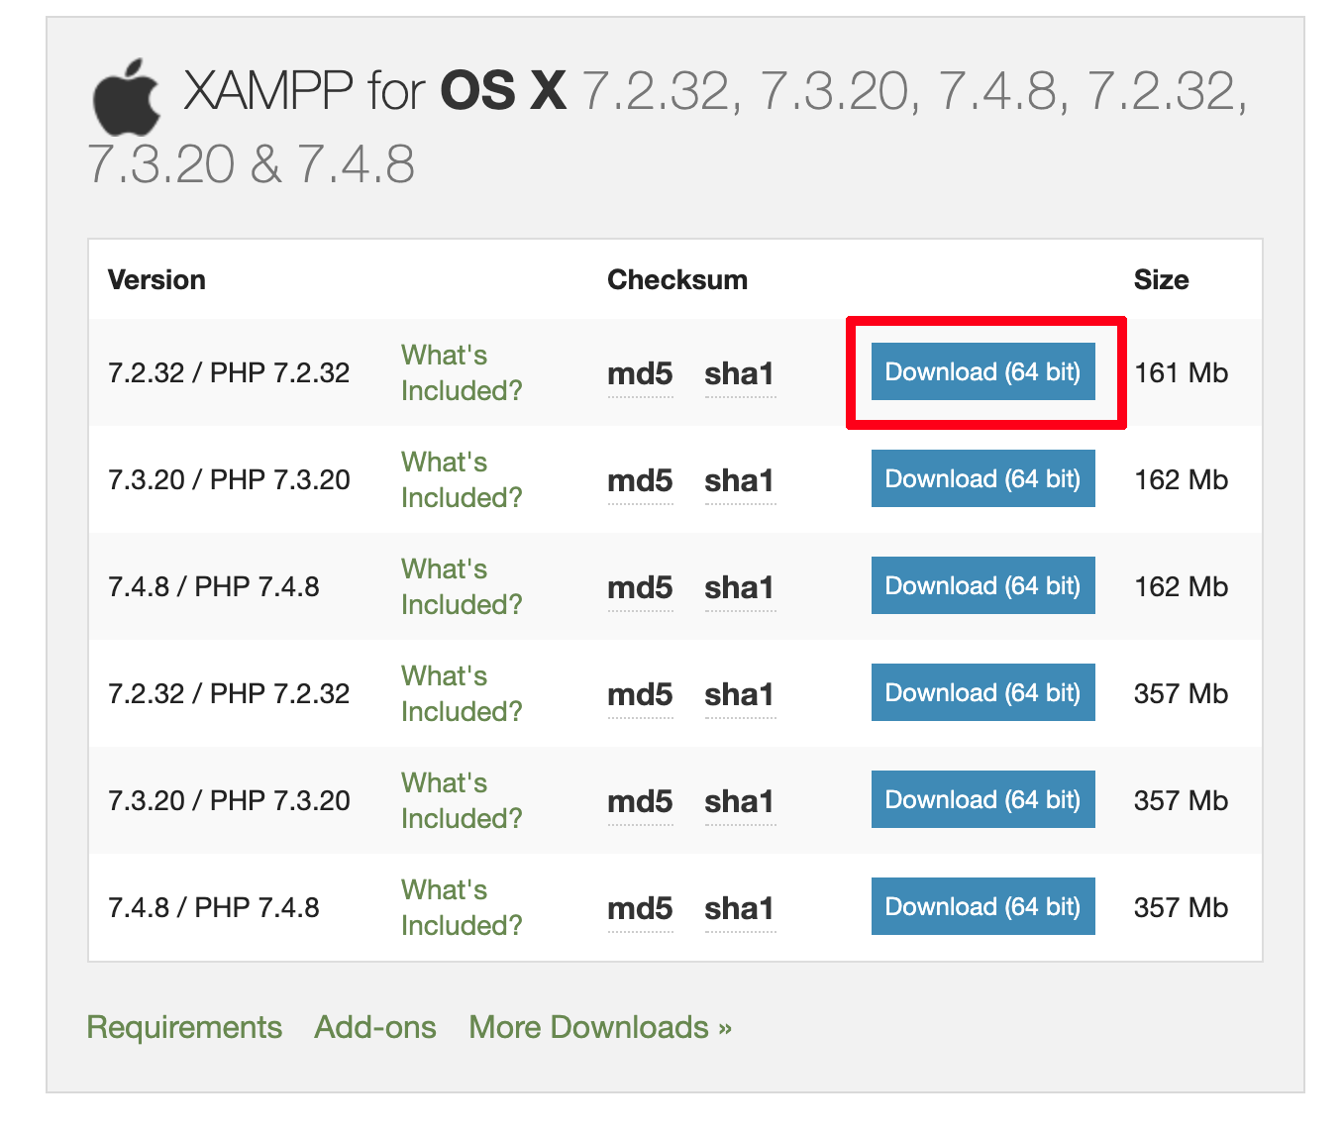Screen dimensions: 1343x1135
Task: Show md5 checksum for the 162 Mb 7.4.8 row
Action: point(640,588)
